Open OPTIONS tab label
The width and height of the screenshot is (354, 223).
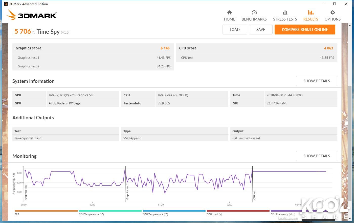pos(333,19)
